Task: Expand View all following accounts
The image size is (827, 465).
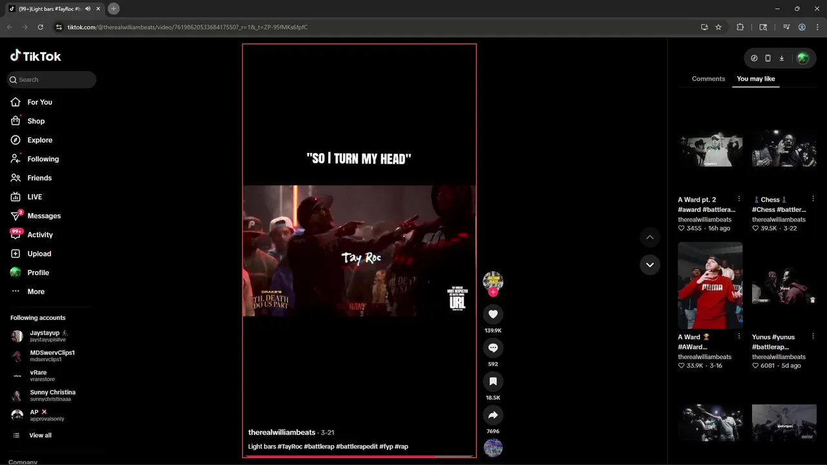Action: [40, 435]
